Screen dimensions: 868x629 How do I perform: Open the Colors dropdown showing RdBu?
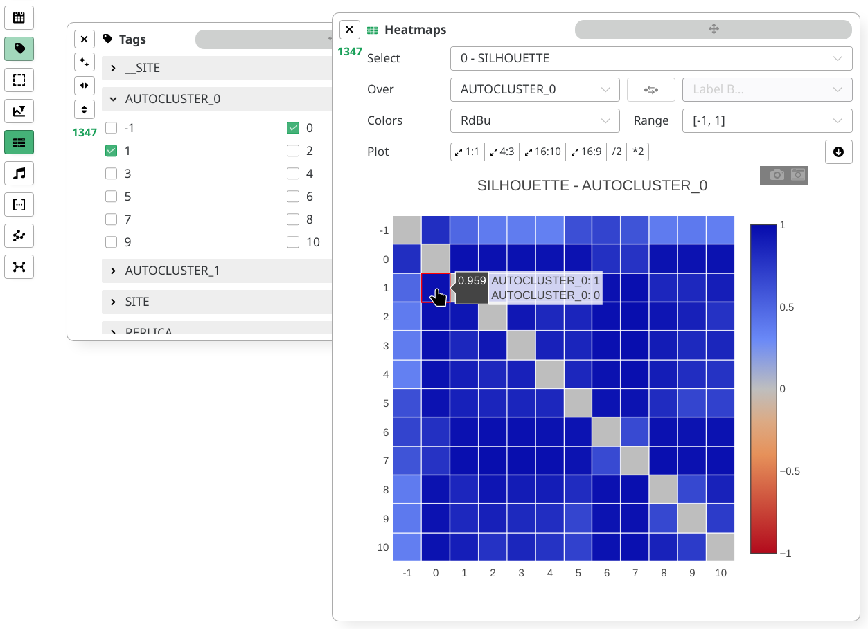click(x=534, y=120)
